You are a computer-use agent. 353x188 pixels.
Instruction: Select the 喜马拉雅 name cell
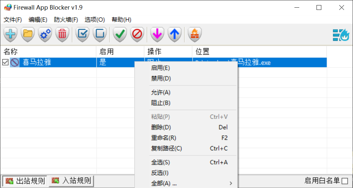[x=37, y=62]
